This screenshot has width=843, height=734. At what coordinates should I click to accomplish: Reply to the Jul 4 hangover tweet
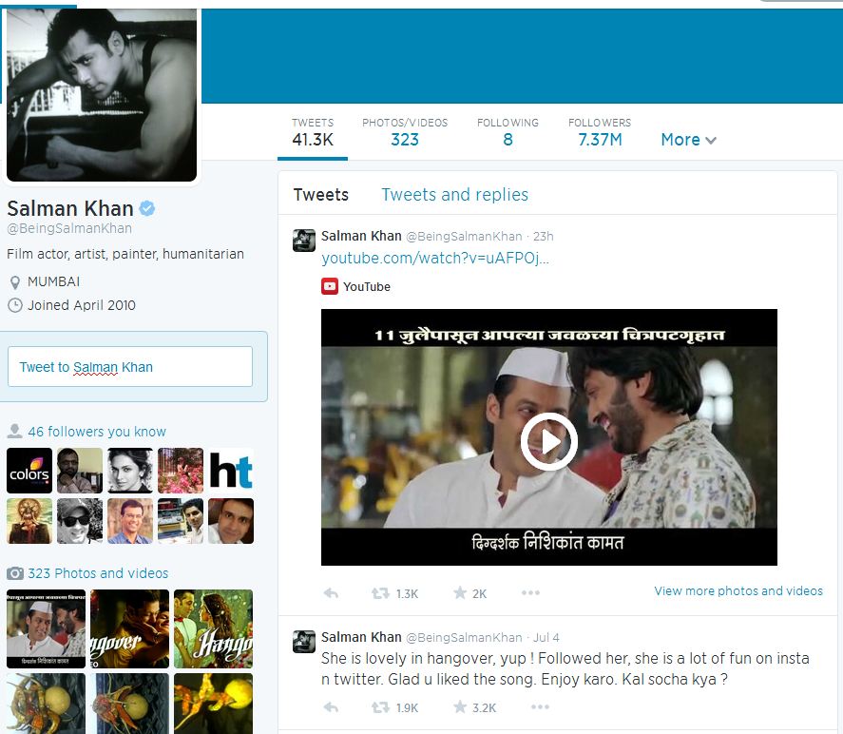[331, 707]
